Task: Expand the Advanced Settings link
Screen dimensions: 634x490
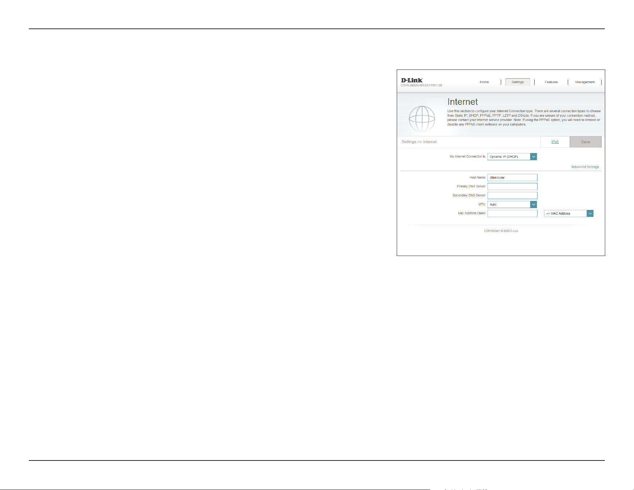Action: (586, 167)
